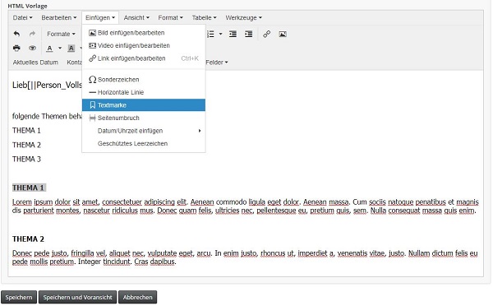Viewport: 493px width, 306px height.
Task: Choose Bild einfügen/bearbeiten menu entry
Action: 144,33
